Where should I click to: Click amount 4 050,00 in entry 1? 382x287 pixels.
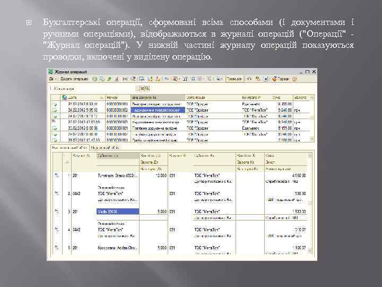pos(299,175)
